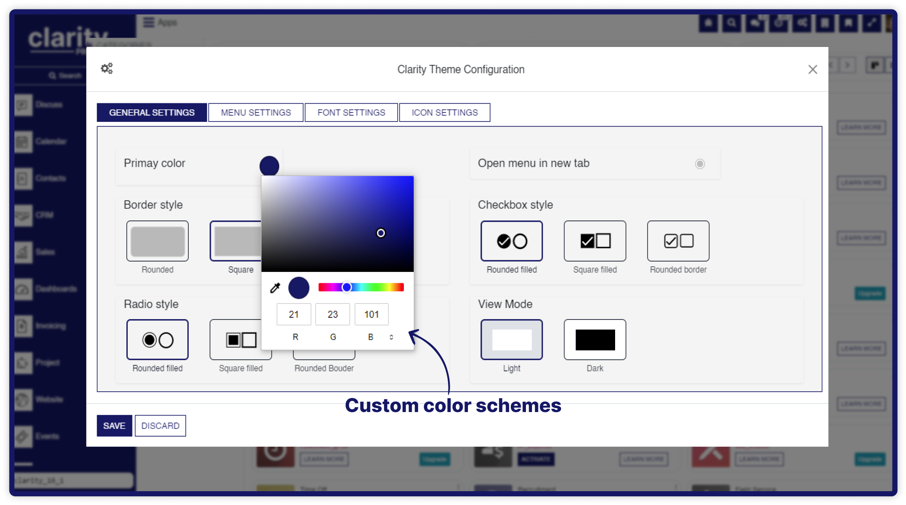The height and width of the screenshot is (505, 906).
Task: Click the saturation gradient picker area
Action: coord(338,224)
